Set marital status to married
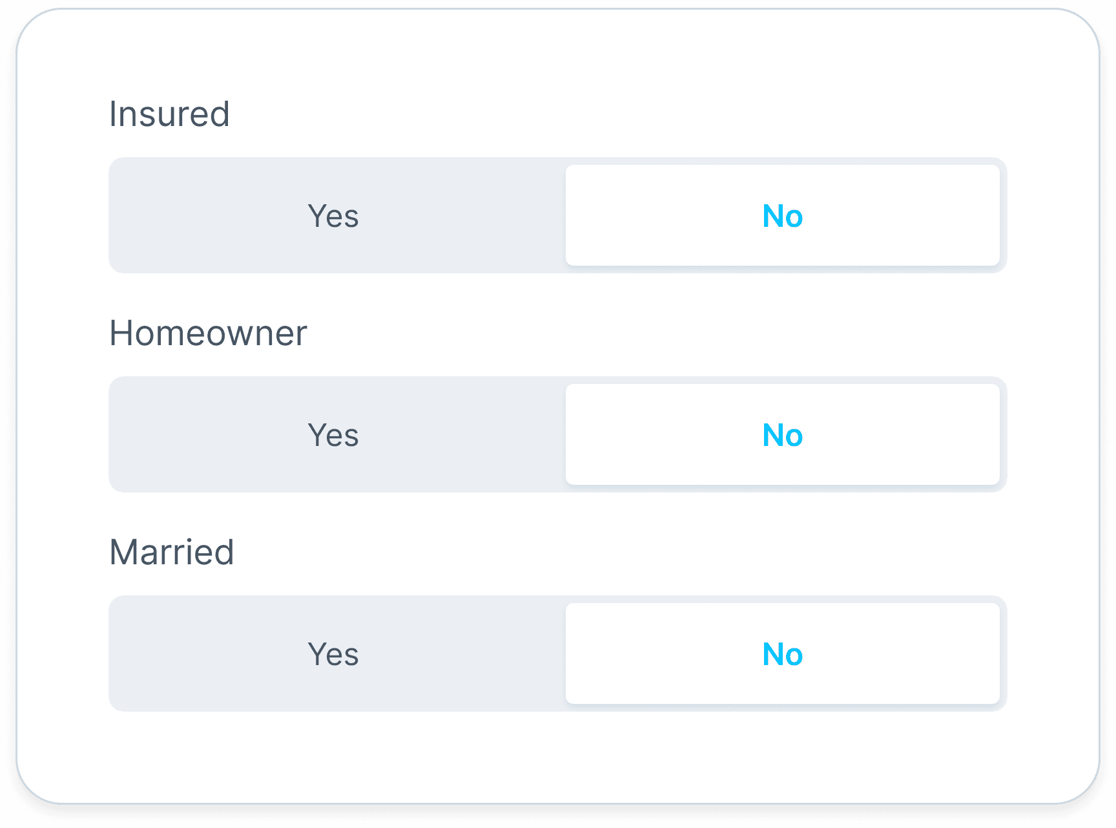Screen dimensions: 1116x828 coord(333,653)
